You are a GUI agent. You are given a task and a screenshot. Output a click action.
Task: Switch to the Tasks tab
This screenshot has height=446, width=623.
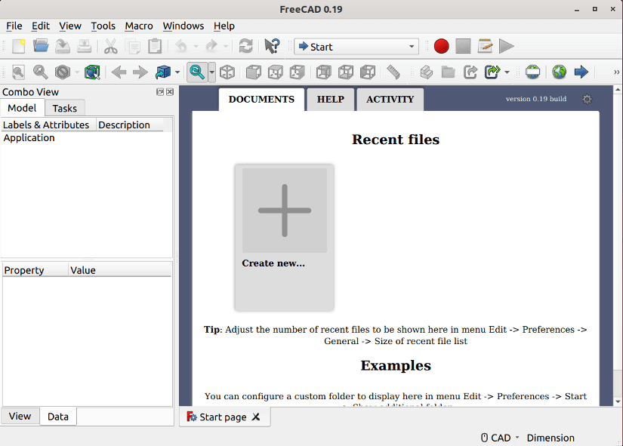[64, 108]
